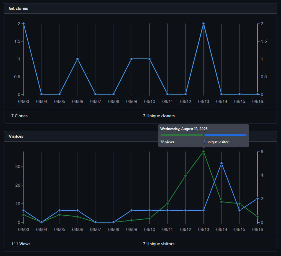
Task: Click the green views point on 08/14
Action: pyautogui.click(x=221, y=202)
